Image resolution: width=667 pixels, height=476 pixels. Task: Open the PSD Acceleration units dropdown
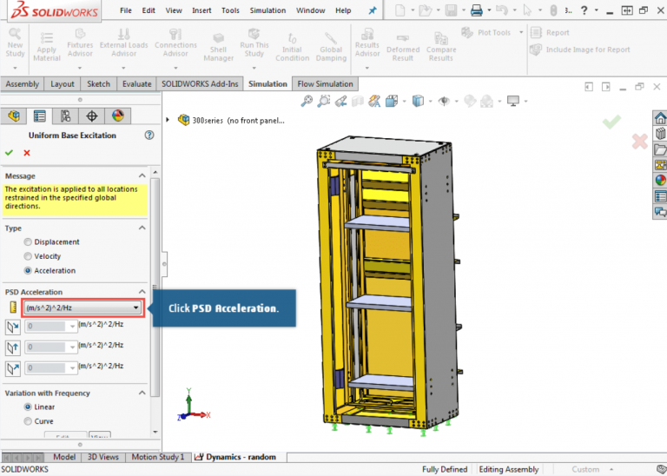pos(136,307)
